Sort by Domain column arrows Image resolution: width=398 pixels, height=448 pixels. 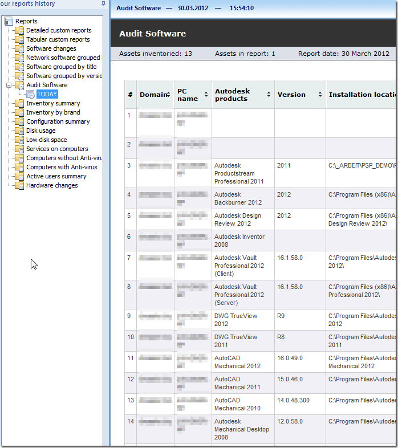169,94
